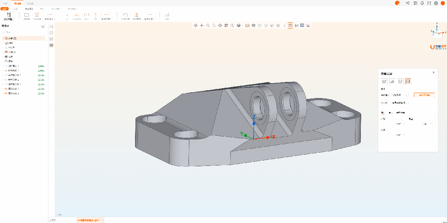The width and height of the screenshot is (447, 223).
Task: Select the third results tab in measurement panel
Action: pyautogui.click(x=401, y=113)
